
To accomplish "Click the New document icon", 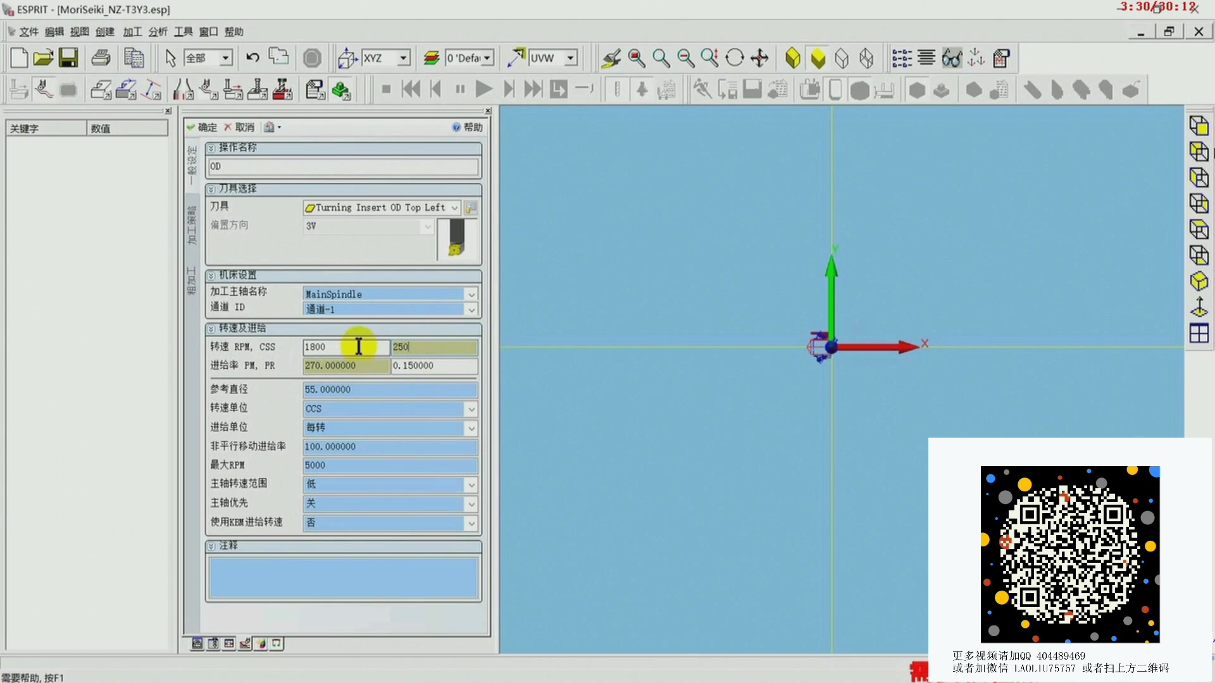I will click(x=18, y=58).
